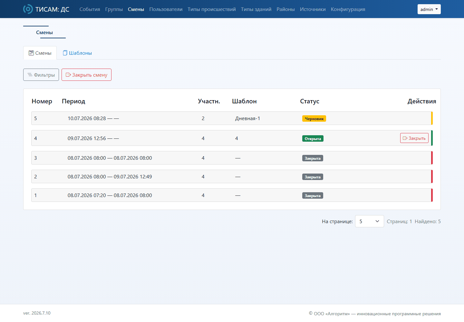The image size is (464, 322).
Task: Open the Фильтры panel button
Action: click(x=41, y=75)
